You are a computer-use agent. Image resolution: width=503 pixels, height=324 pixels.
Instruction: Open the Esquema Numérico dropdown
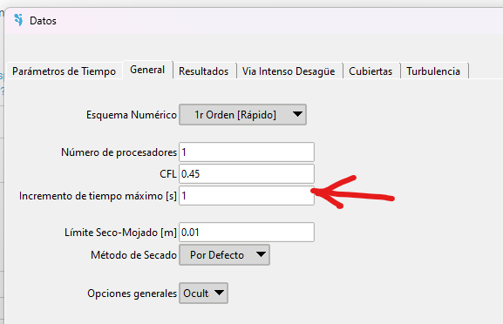[242, 114]
